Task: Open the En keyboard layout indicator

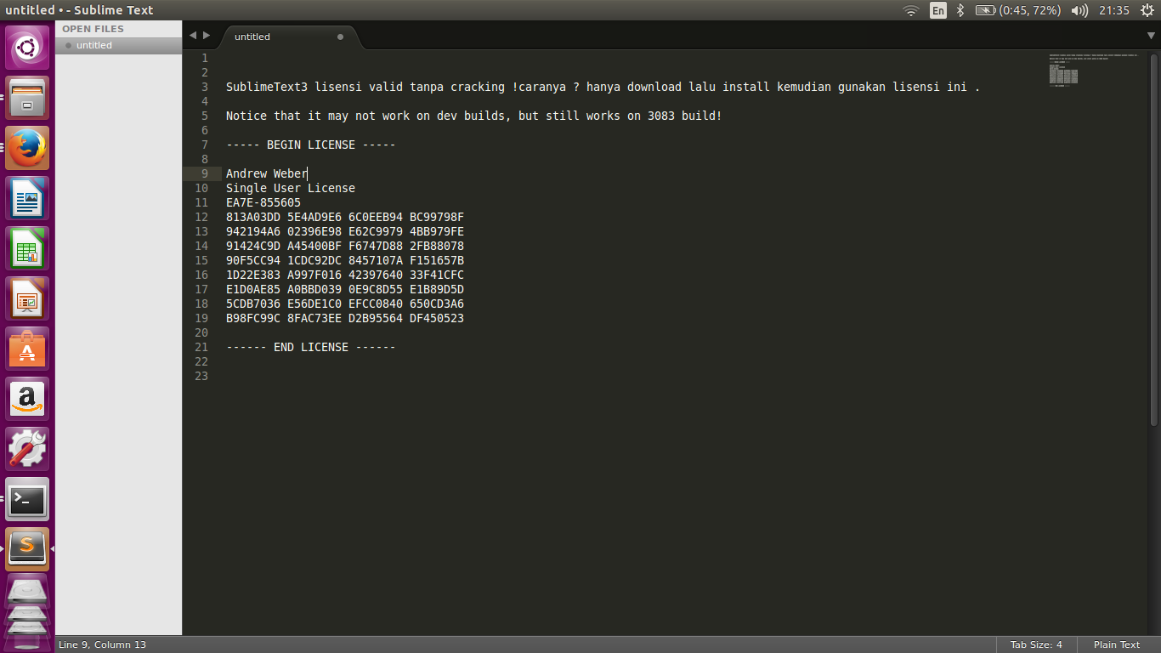Action: pyautogui.click(x=937, y=10)
